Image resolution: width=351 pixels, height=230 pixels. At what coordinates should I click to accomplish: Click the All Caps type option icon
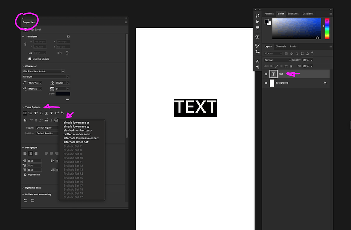(x=25, y=113)
